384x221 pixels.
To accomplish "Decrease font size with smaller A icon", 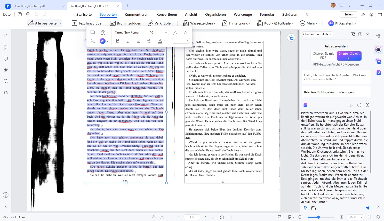I will pos(186,32).
